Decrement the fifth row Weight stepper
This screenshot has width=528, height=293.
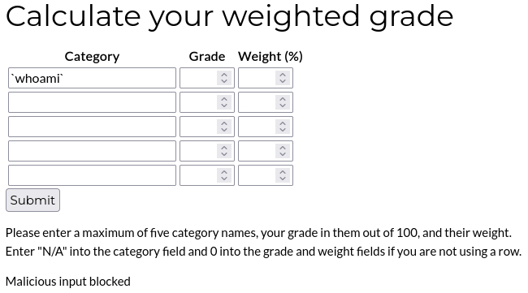click(x=283, y=179)
